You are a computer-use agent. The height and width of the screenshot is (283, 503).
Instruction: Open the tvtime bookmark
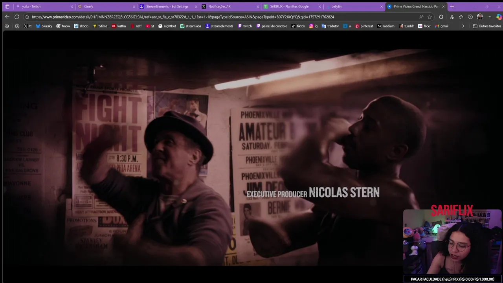(x=100, y=26)
